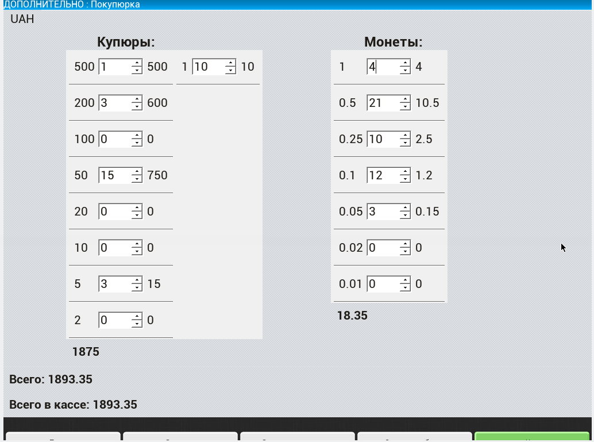Screen dimensions: 594x442
Task: Click the coins subtotal 18.35
Action: click(352, 316)
